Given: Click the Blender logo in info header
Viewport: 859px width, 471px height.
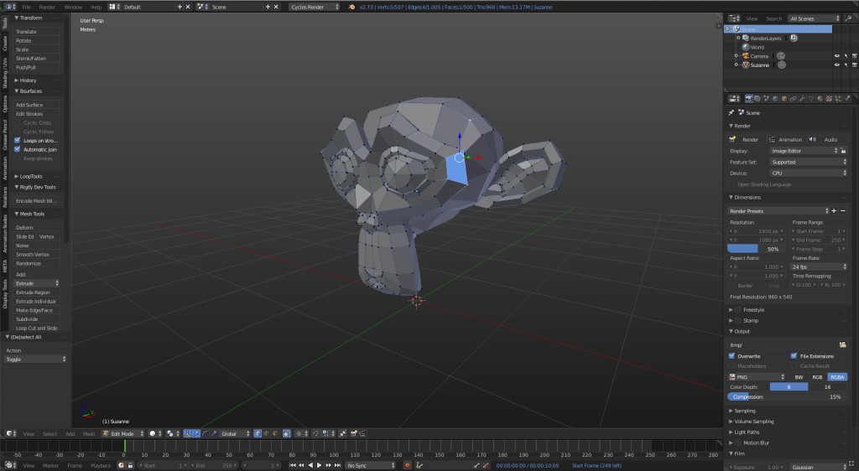Looking at the screenshot, I should [x=351, y=7].
